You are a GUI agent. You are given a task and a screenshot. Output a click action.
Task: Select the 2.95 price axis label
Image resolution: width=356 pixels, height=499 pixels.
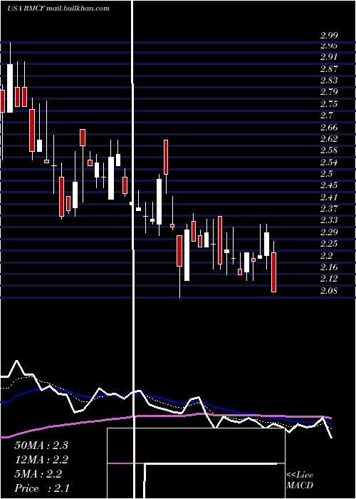click(329, 46)
